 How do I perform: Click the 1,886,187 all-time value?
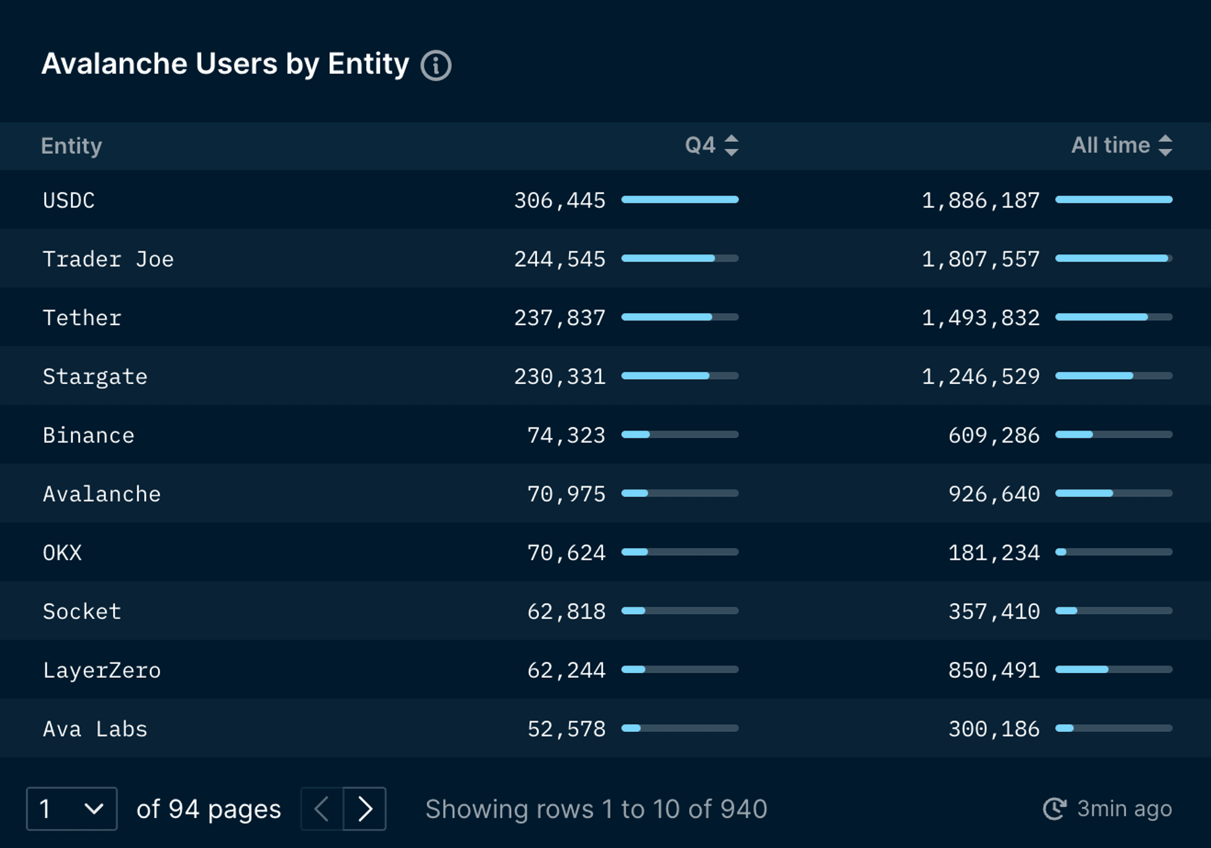[x=980, y=200]
